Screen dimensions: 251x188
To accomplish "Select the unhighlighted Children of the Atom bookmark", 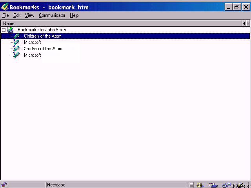I will (43, 49).
